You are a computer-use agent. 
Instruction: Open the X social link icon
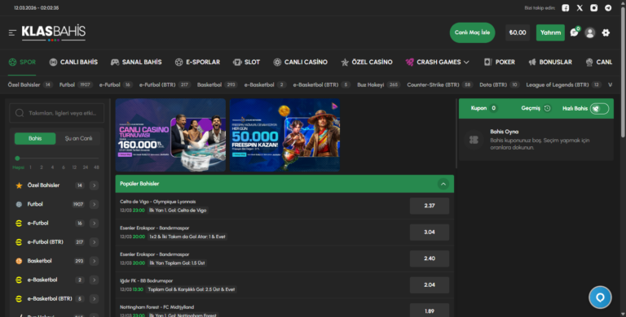[580, 8]
